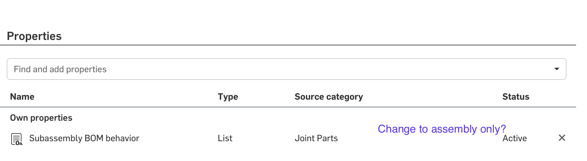Collapse the Own properties group
Viewport: 587px width, 161px height.
[x=41, y=118]
